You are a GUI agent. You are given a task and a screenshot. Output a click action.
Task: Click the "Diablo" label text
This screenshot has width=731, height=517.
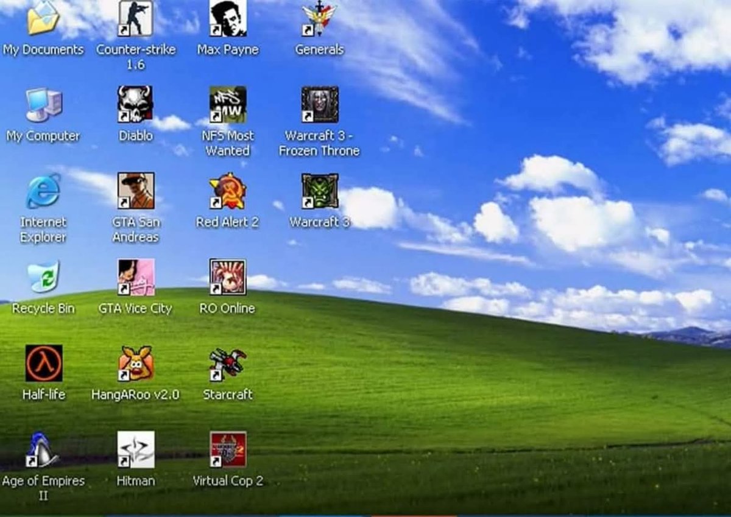click(135, 136)
